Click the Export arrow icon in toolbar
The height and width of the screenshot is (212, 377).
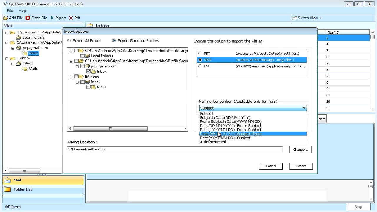52,18
